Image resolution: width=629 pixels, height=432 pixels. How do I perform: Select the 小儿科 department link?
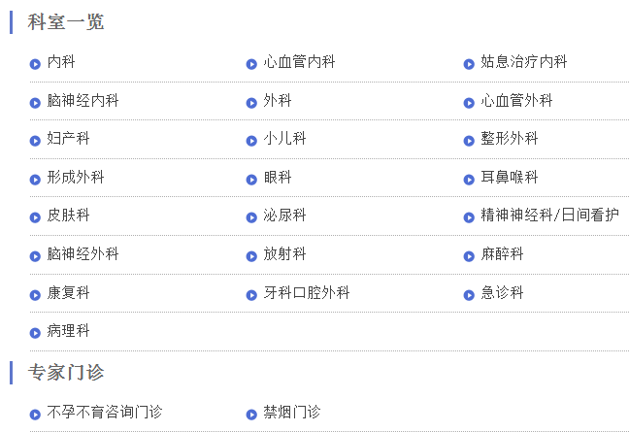(284, 139)
